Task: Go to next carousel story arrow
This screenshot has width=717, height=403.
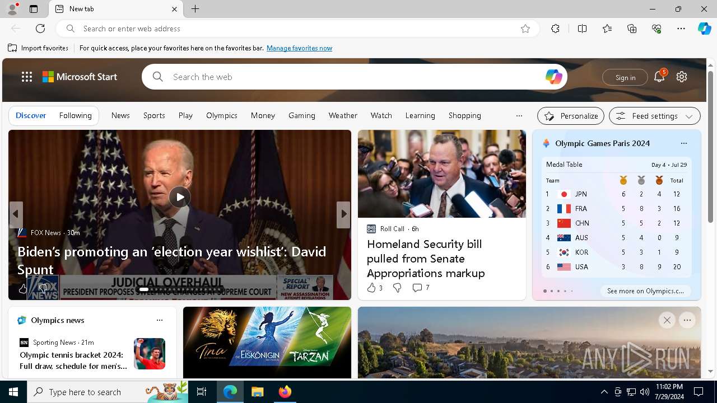Action: tap(343, 214)
